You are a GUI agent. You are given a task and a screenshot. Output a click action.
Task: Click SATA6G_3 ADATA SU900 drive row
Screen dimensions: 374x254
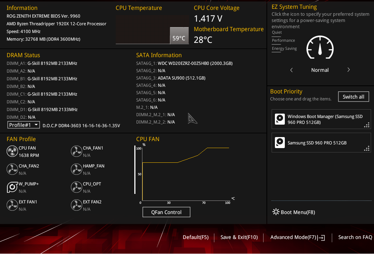[171, 78]
